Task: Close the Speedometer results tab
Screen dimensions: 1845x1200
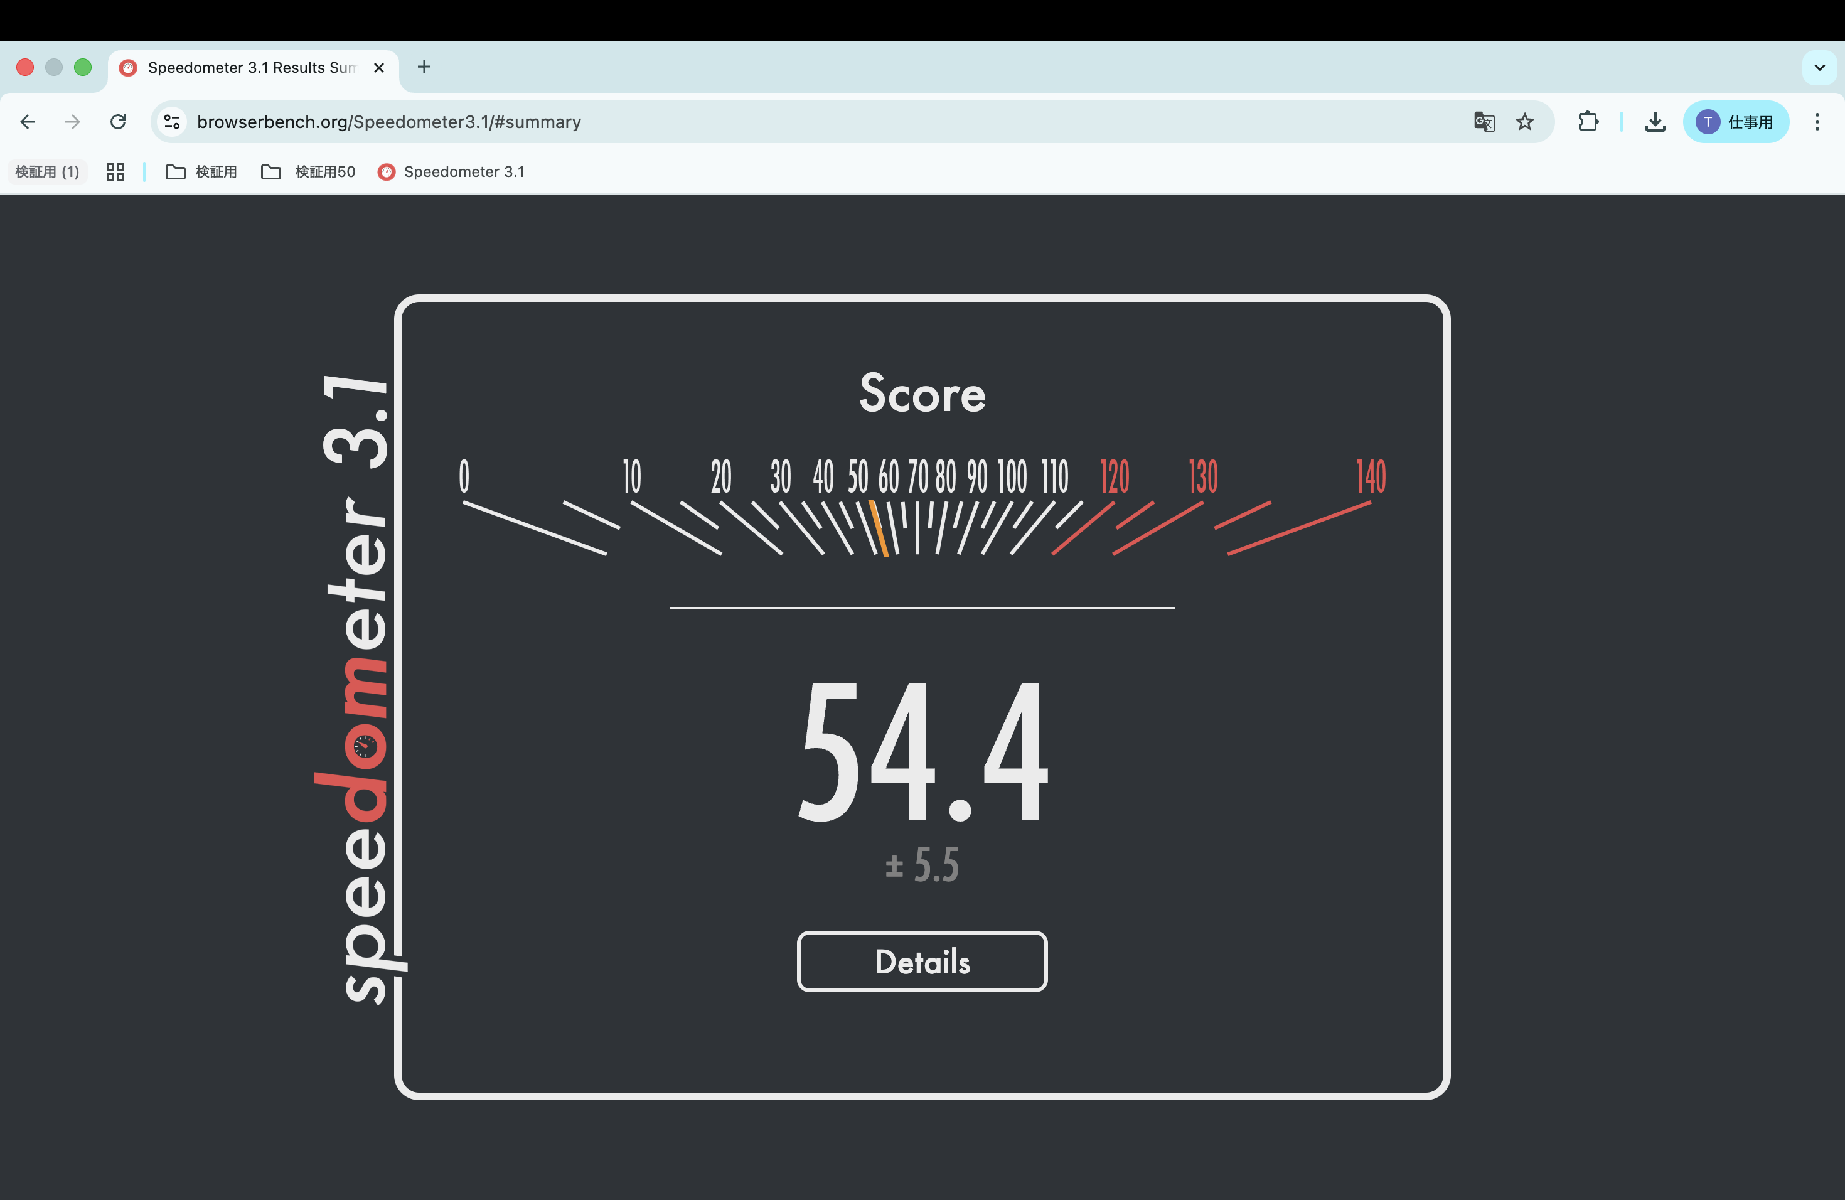Action: 379,67
